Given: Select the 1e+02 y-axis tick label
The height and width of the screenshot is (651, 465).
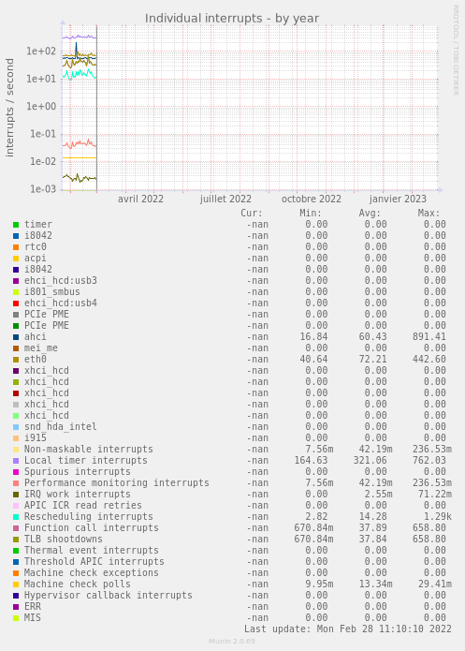Looking at the screenshot, I should [41, 52].
